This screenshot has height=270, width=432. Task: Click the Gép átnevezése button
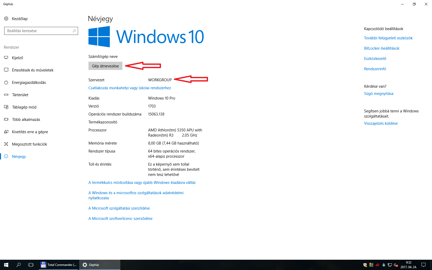[105, 66]
